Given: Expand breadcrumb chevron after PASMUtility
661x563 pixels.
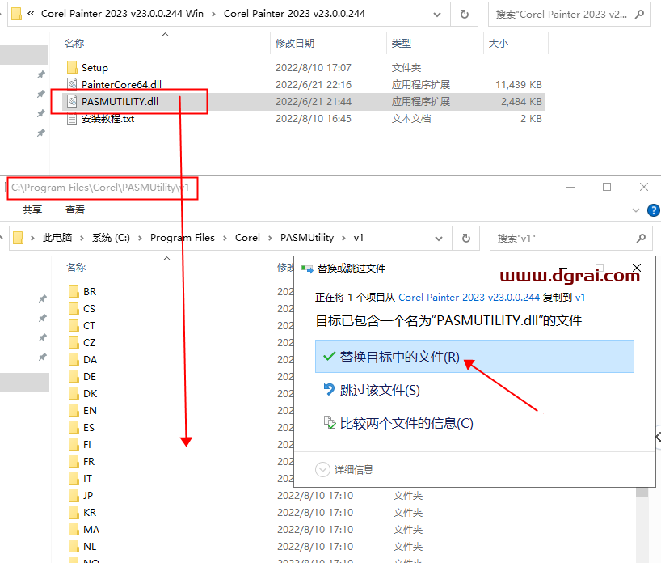Looking at the screenshot, I should (x=343, y=238).
